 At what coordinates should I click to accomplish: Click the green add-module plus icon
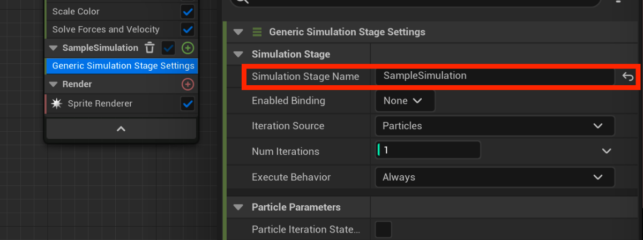coord(188,48)
